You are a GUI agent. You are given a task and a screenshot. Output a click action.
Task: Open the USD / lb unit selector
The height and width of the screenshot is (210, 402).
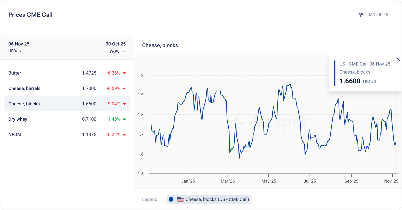pyautogui.click(x=378, y=15)
